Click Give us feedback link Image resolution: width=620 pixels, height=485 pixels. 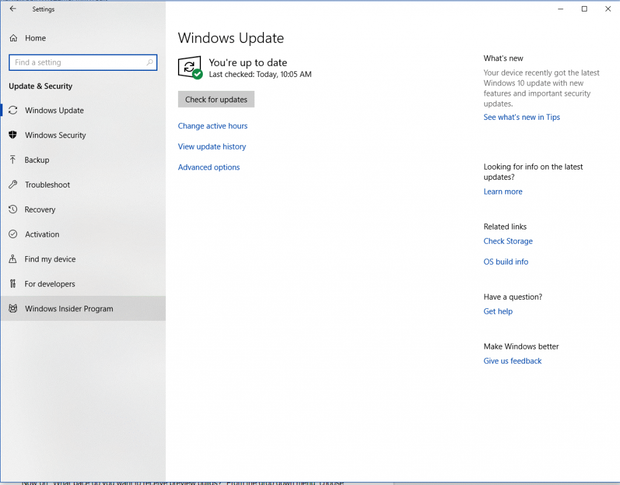(x=512, y=361)
